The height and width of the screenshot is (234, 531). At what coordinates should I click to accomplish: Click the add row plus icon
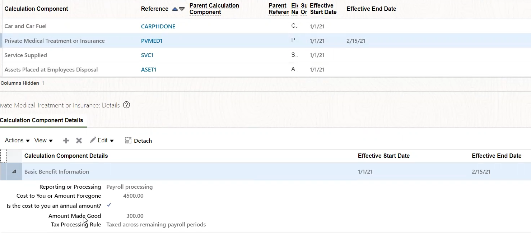pyautogui.click(x=66, y=141)
